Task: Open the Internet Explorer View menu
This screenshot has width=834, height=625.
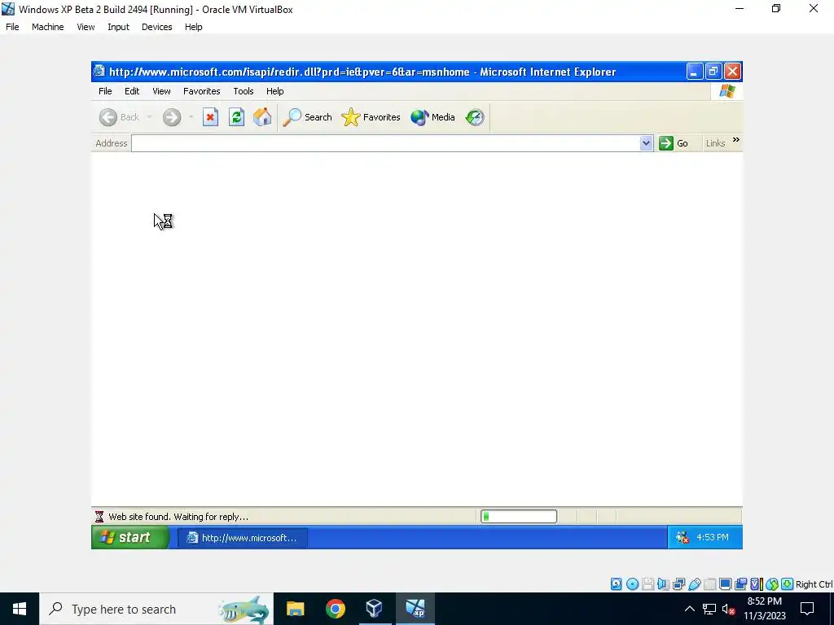Action: tap(162, 91)
